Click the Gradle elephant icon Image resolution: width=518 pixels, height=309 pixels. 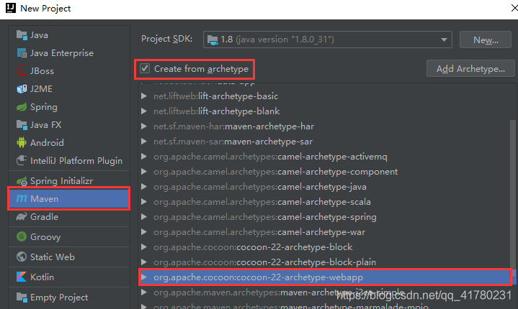coord(22,217)
